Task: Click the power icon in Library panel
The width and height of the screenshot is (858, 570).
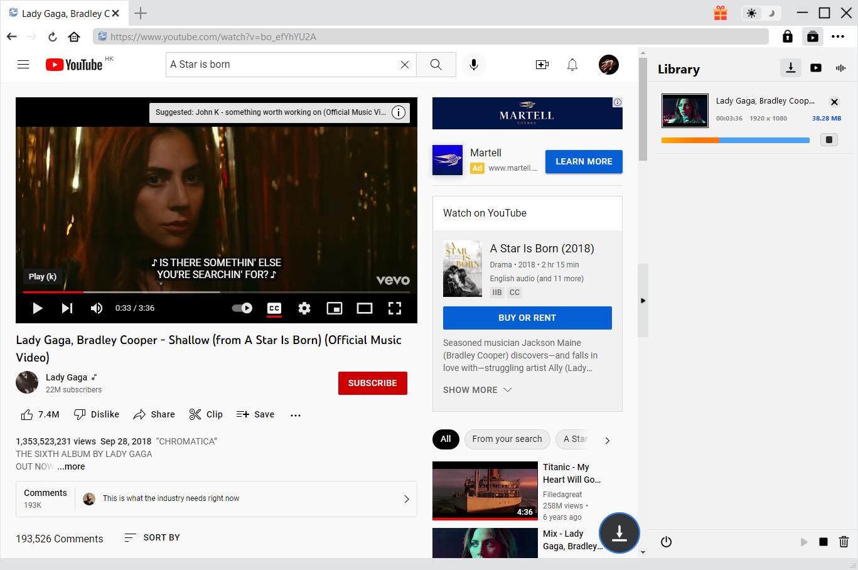Action: (x=666, y=542)
